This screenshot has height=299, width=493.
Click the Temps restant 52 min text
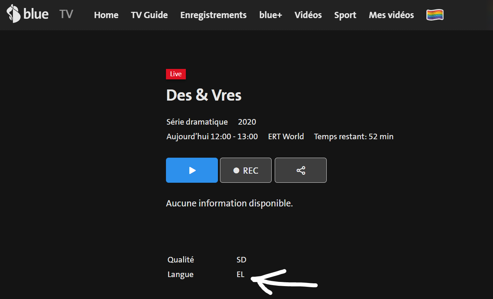pos(354,136)
